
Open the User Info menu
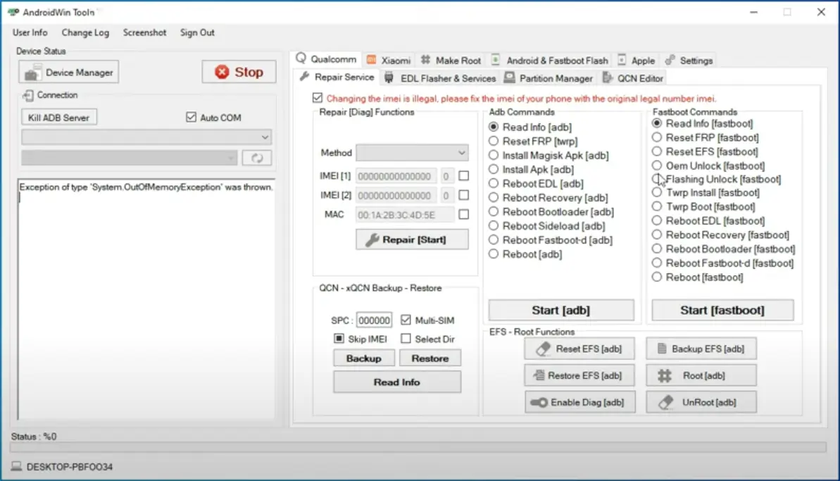point(30,32)
